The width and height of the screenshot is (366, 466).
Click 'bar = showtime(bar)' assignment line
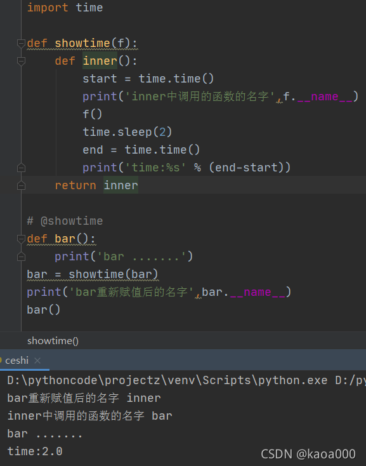point(92,274)
